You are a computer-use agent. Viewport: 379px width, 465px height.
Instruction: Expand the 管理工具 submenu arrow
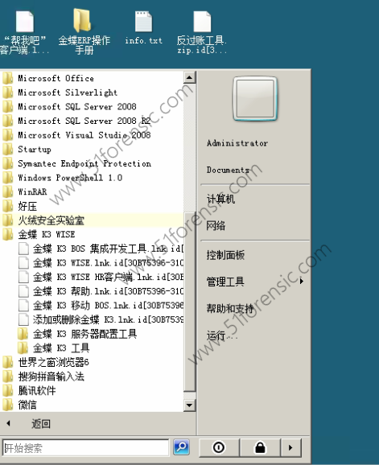[301, 281]
